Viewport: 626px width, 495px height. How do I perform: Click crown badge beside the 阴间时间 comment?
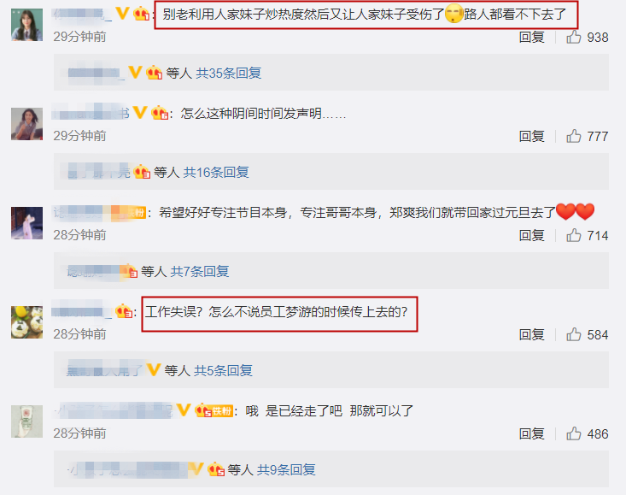tap(160, 113)
